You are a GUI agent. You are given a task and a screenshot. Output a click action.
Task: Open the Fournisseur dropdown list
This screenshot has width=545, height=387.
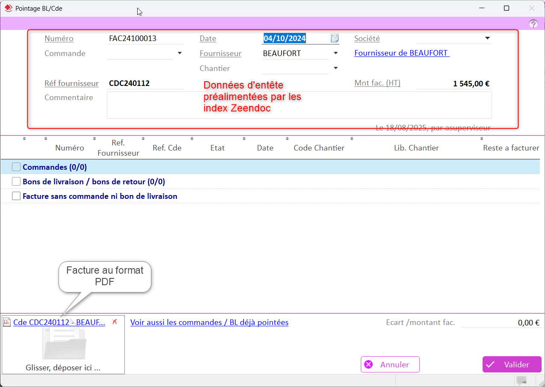(336, 53)
